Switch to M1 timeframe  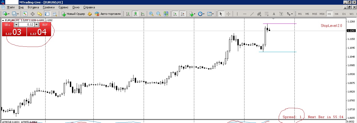point(300,14)
